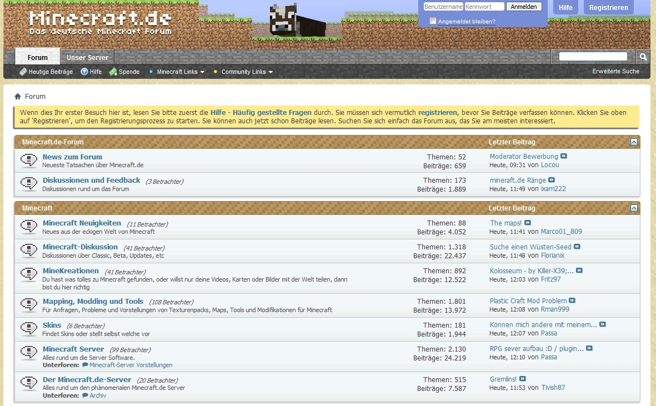View profile of user Tivish87
This screenshot has height=406, width=656.
pos(553,387)
